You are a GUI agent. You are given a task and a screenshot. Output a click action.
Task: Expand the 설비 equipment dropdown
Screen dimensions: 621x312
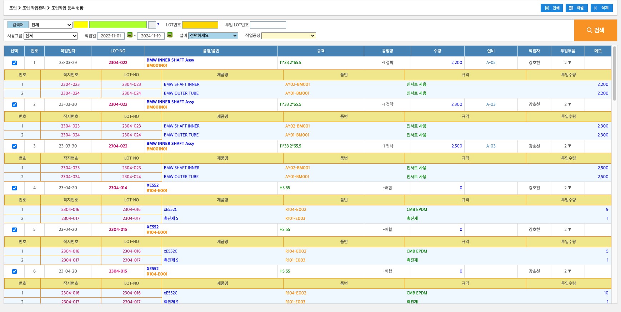click(213, 36)
